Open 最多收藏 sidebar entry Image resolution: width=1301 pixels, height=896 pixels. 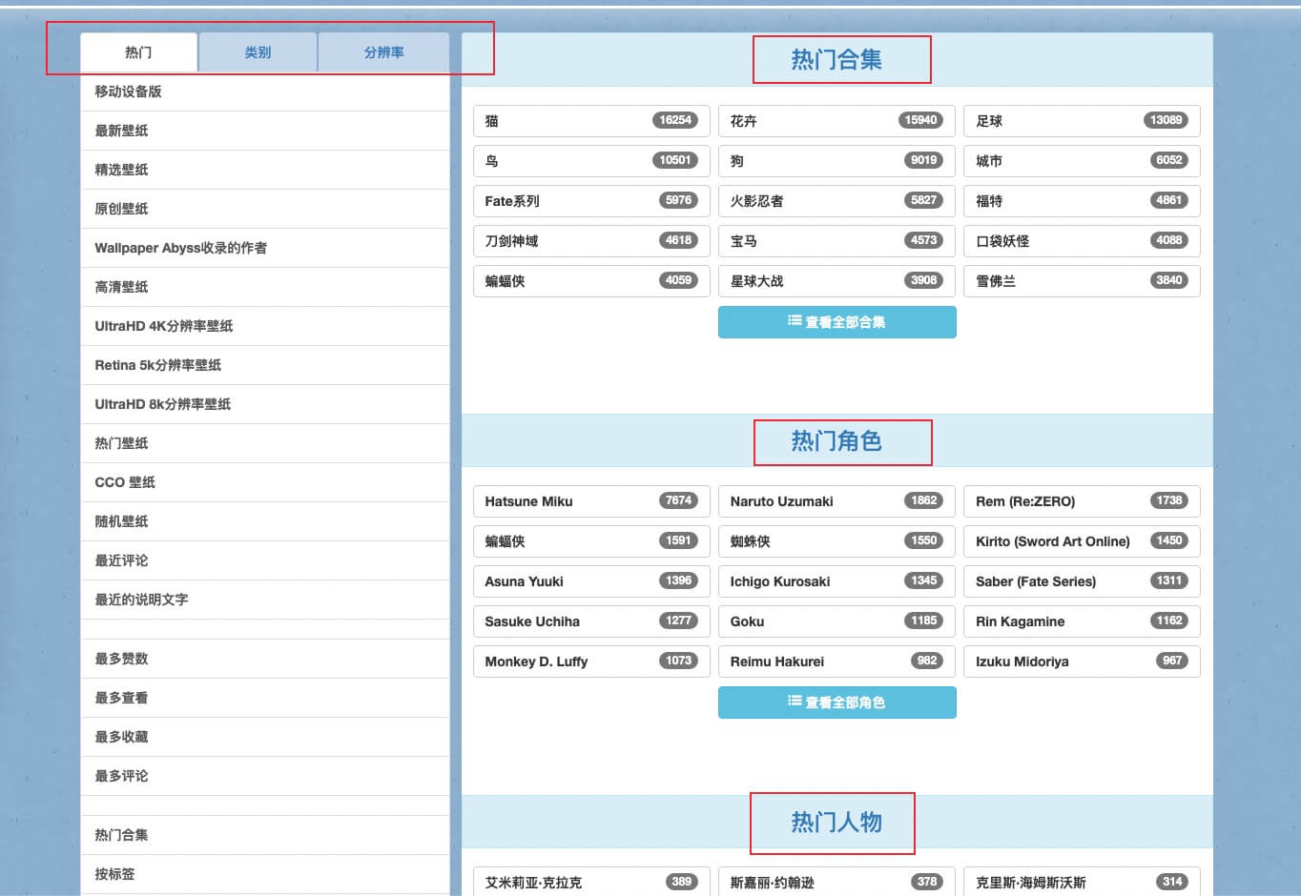click(265, 737)
